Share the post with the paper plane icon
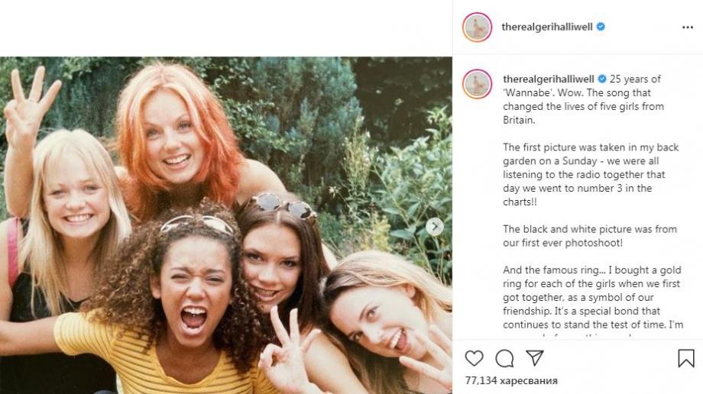 click(x=535, y=358)
